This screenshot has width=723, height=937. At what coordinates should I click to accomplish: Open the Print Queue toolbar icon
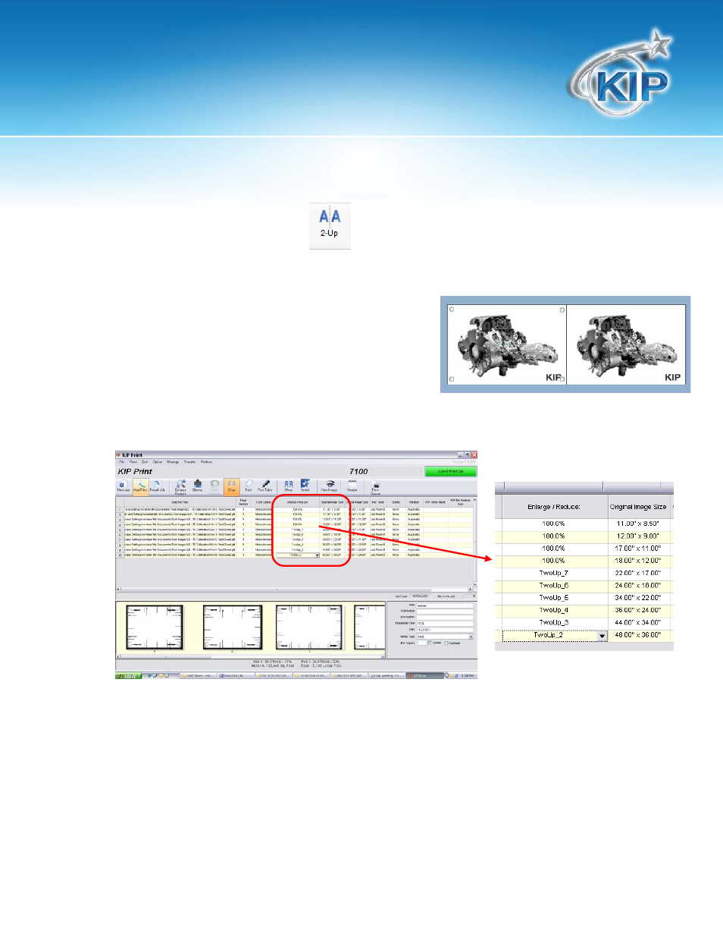(375, 487)
